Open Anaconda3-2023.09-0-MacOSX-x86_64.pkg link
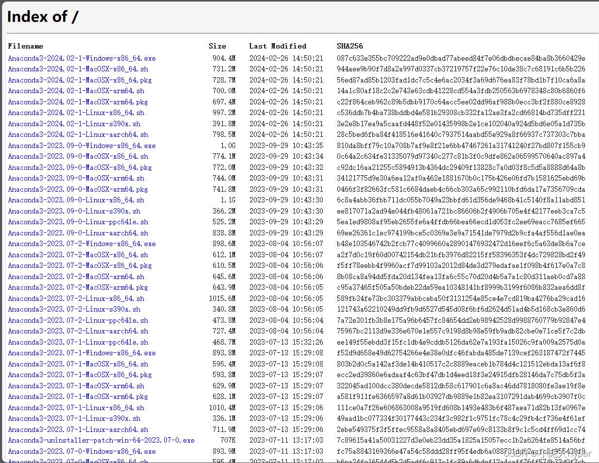Viewport: 599px width, 463px height. click(x=80, y=167)
